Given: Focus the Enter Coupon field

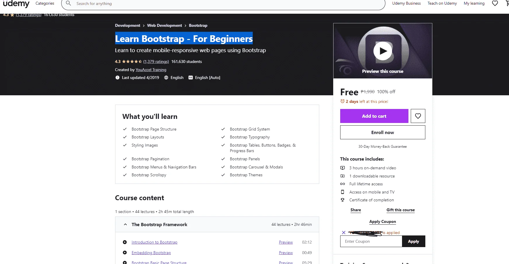Looking at the screenshot, I should click(x=371, y=241).
